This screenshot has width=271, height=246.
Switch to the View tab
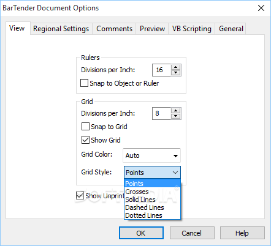pos(18,28)
